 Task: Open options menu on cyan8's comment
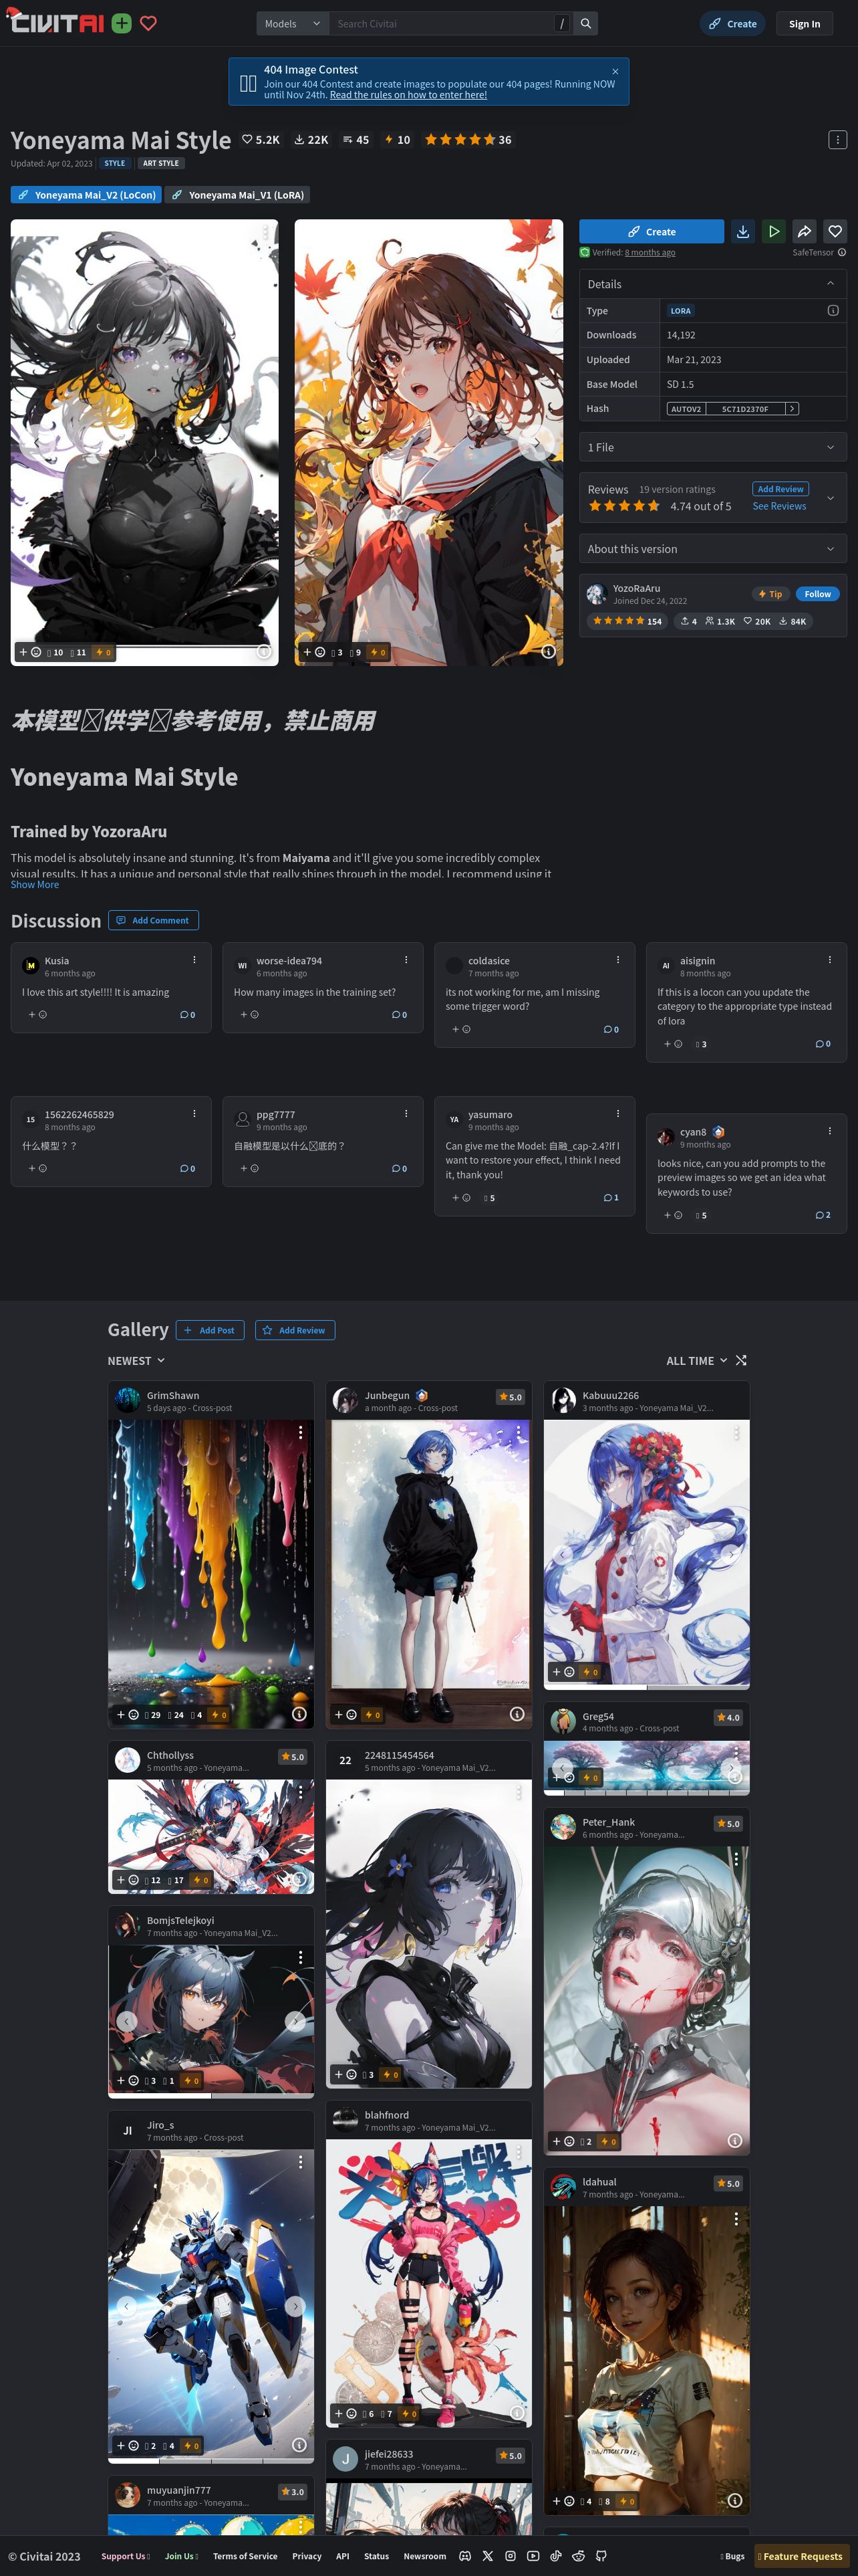(829, 1130)
